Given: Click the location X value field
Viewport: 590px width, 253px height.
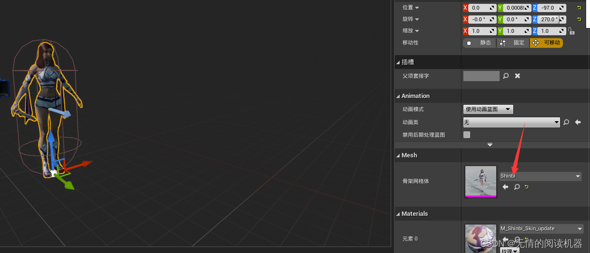Looking at the screenshot, I should (482, 8).
